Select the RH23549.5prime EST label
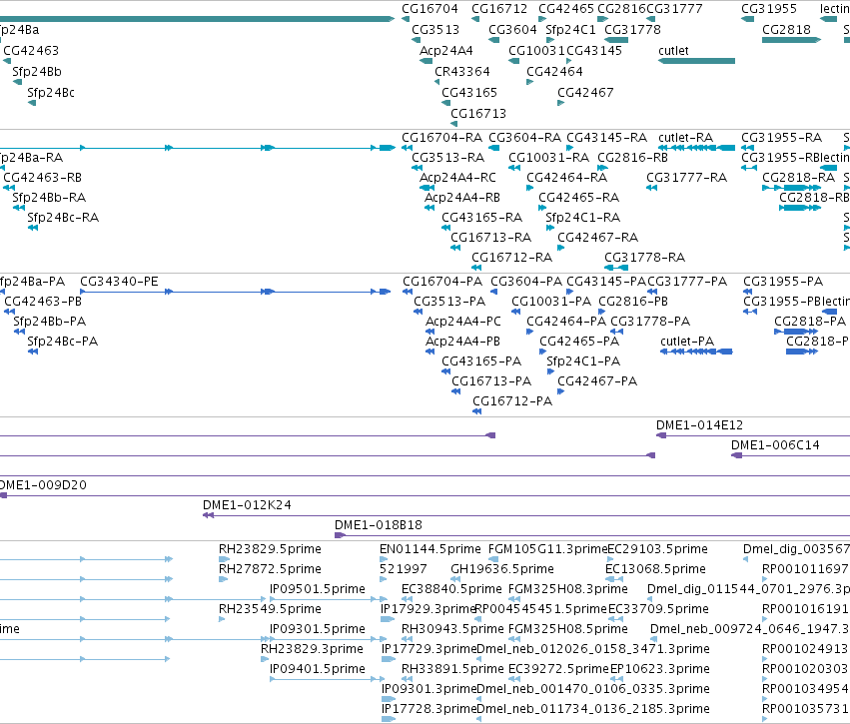The image size is (850, 724). coord(270,609)
